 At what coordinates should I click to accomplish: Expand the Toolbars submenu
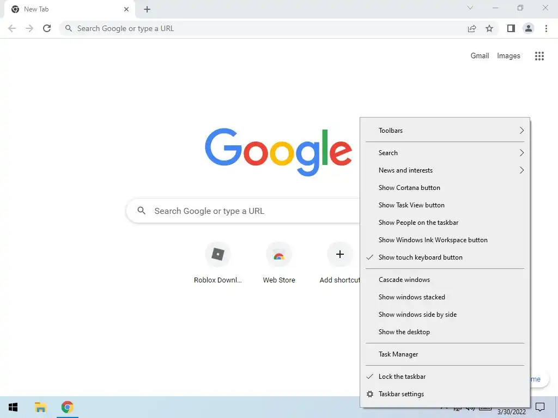[445, 131]
